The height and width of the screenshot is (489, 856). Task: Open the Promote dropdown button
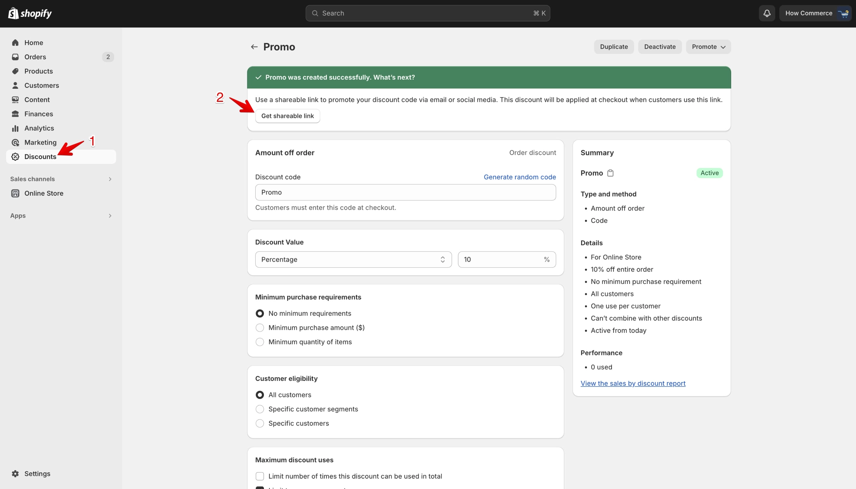(708, 47)
